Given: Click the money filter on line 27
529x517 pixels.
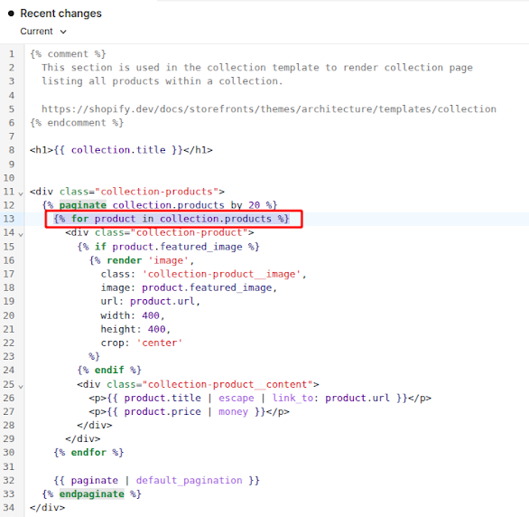Looking at the screenshot, I should (x=233, y=411).
